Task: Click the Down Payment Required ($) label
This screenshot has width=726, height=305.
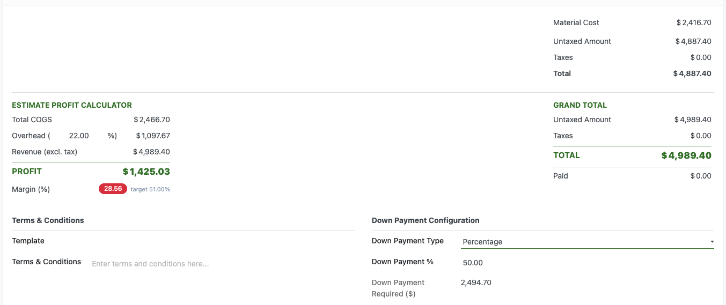Action: pyautogui.click(x=398, y=288)
